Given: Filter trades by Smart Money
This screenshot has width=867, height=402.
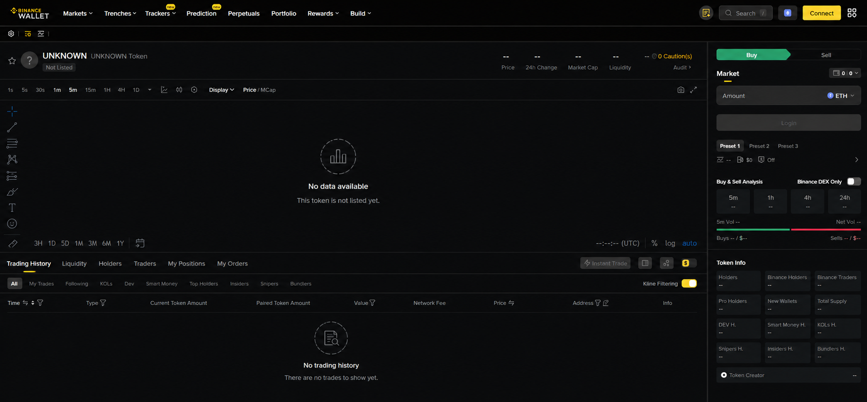Looking at the screenshot, I should 161,284.
